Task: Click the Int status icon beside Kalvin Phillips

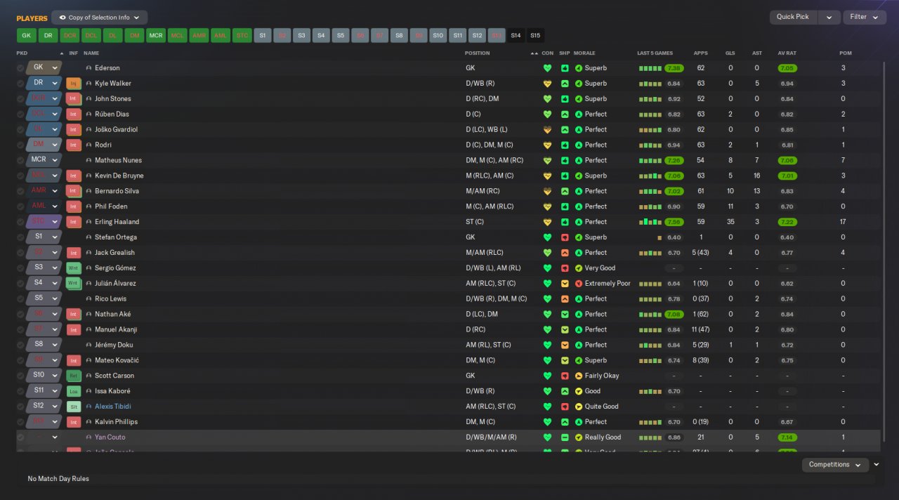Action: click(x=73, y=422)
